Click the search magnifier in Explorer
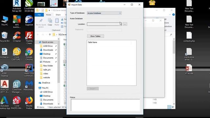Image resolution: width=210 pixels, height=118 pixels. 171,35
